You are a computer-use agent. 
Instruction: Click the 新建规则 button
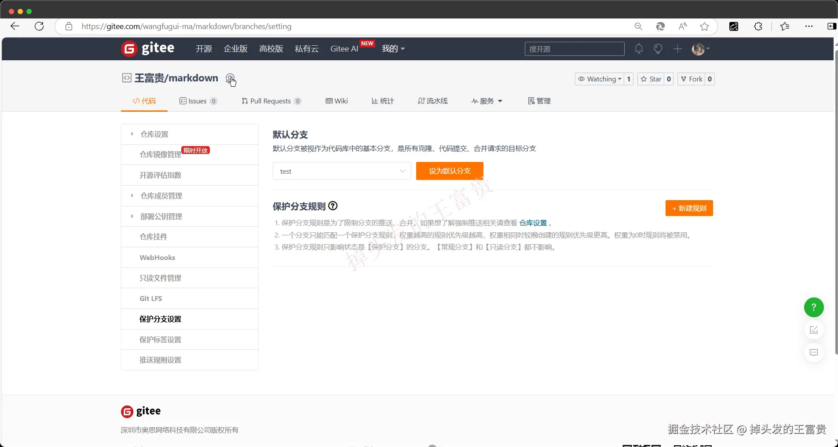tap(689, 208)
